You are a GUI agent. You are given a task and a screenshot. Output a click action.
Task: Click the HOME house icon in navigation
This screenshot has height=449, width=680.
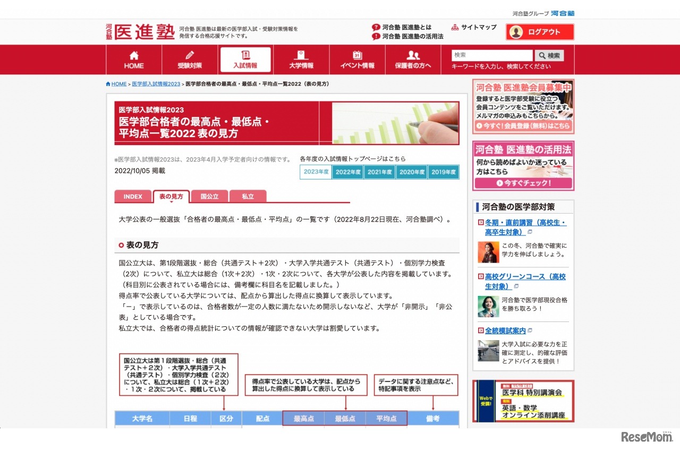[134, 55]
